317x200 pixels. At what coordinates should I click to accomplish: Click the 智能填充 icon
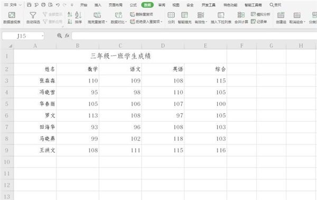[x=184, y=18]
